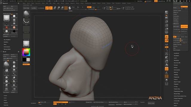Image resolution: width=191 pixels, height=107 pixels.
Task: Toggle the Transparency icon
Action: click(x=167, y=73)
